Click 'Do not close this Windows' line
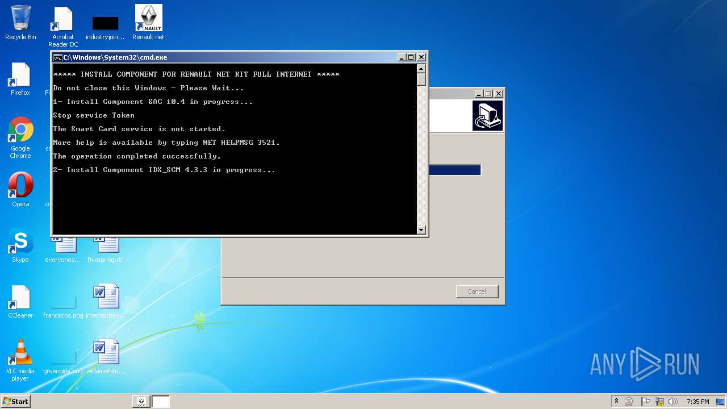Viewport: 727px width, 409px height. (148, 88)
